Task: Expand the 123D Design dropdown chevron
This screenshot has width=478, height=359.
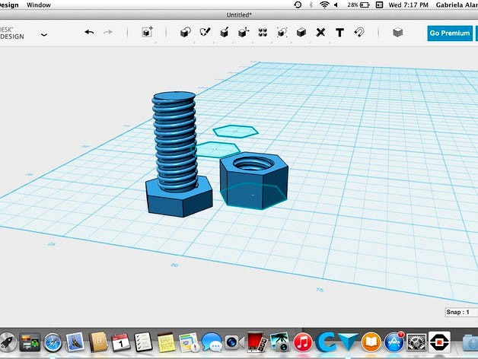Action: pos(44,34)
